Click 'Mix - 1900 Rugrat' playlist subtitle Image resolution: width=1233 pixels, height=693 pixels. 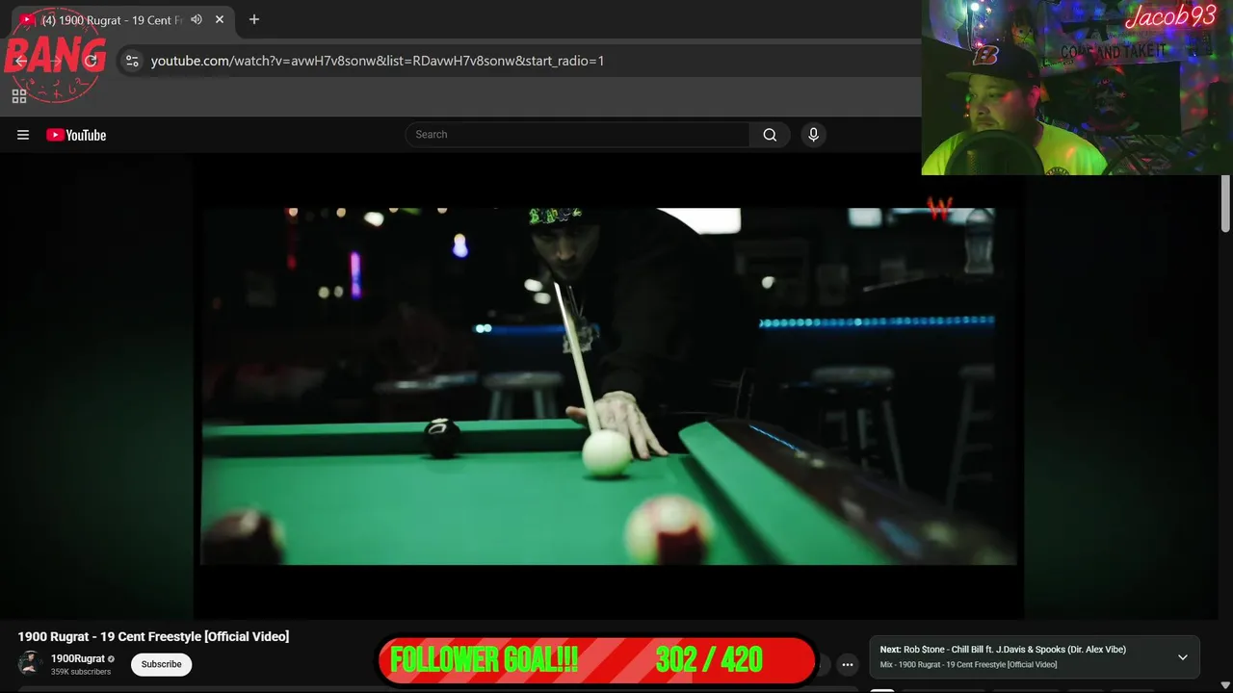[x=968, y=664]
